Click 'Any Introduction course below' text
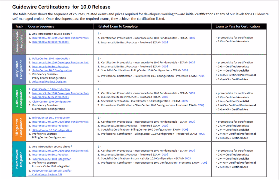279x180 pixels. pyautogui.click(x=51, y=34)
